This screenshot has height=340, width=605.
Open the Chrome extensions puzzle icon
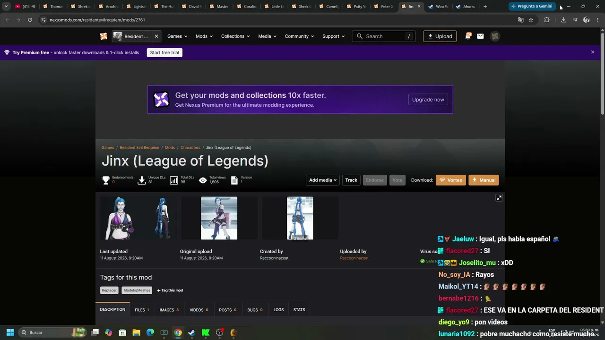pos(547,20)
